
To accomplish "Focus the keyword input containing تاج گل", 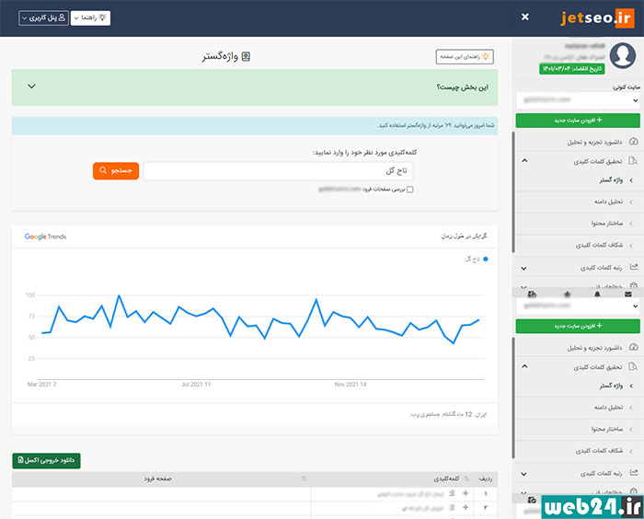I will pos(279,171).
